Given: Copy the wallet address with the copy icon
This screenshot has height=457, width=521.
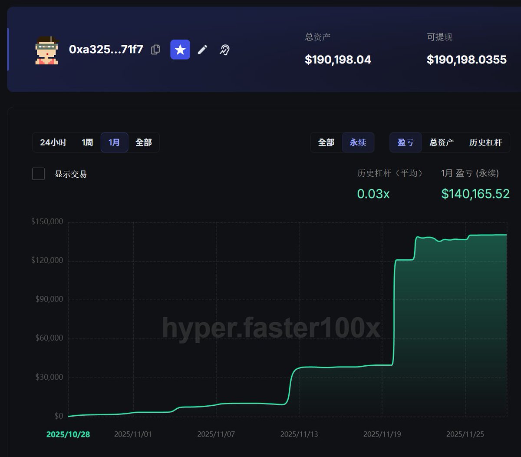Looking at the screenshot, I should click(155, 50).
